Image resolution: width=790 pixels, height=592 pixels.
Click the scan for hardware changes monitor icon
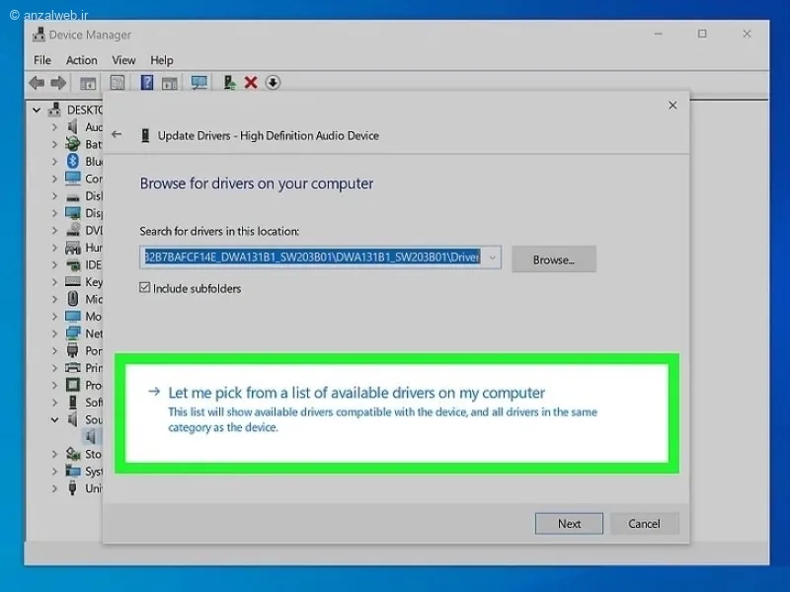pyautogui.click(x=198, y=83)
